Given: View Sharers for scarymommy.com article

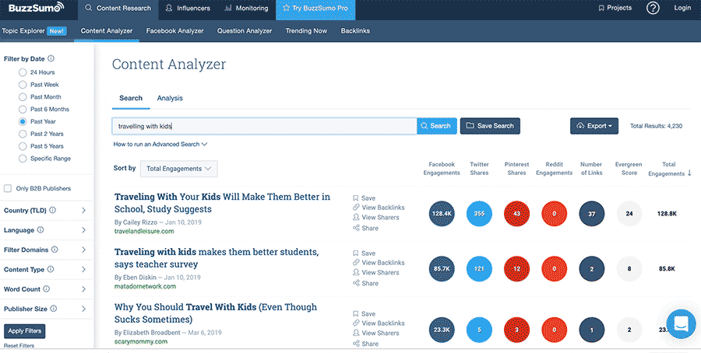Looking at the screenshot, I should click(376, 333).
